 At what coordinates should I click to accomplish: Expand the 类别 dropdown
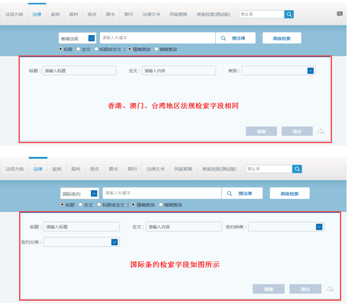[310, 71]
